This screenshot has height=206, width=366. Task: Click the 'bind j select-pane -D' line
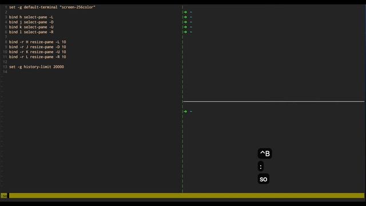31,22
